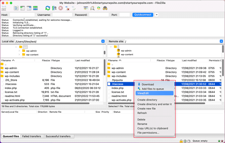This screenshot has height=143, width=225.
Task: Toggle remote directory tree icon
Action: point(29,8)
